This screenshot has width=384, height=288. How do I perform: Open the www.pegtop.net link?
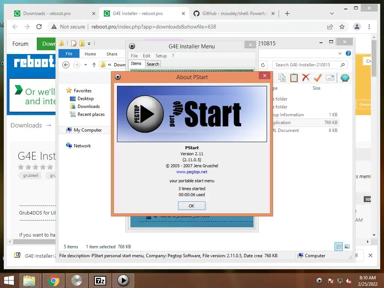coord(192,172)
